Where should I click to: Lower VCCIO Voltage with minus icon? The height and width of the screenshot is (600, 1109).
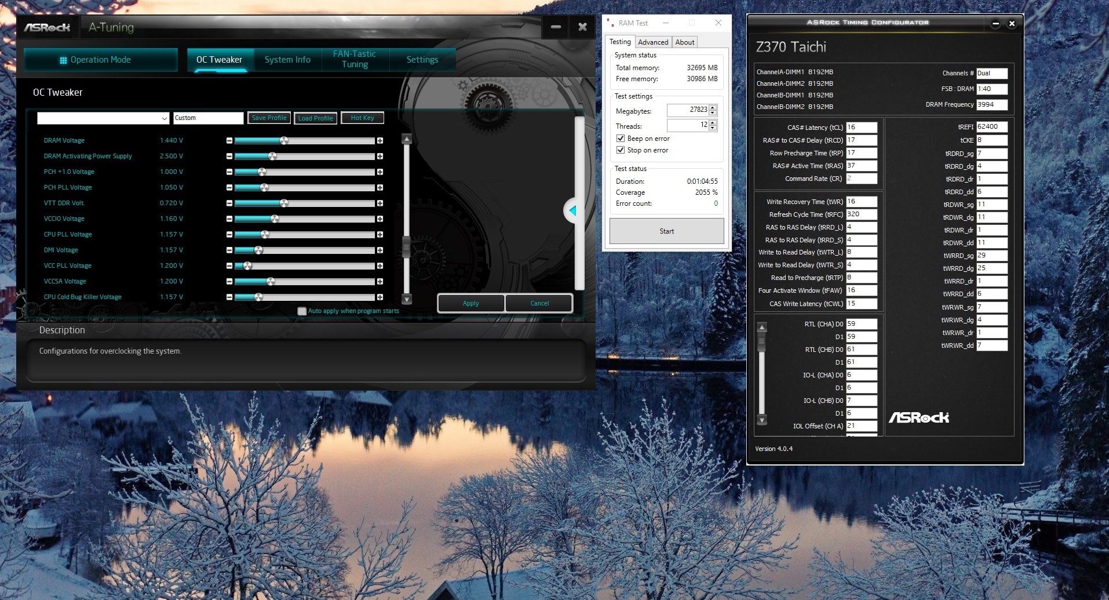coord(229,219)
